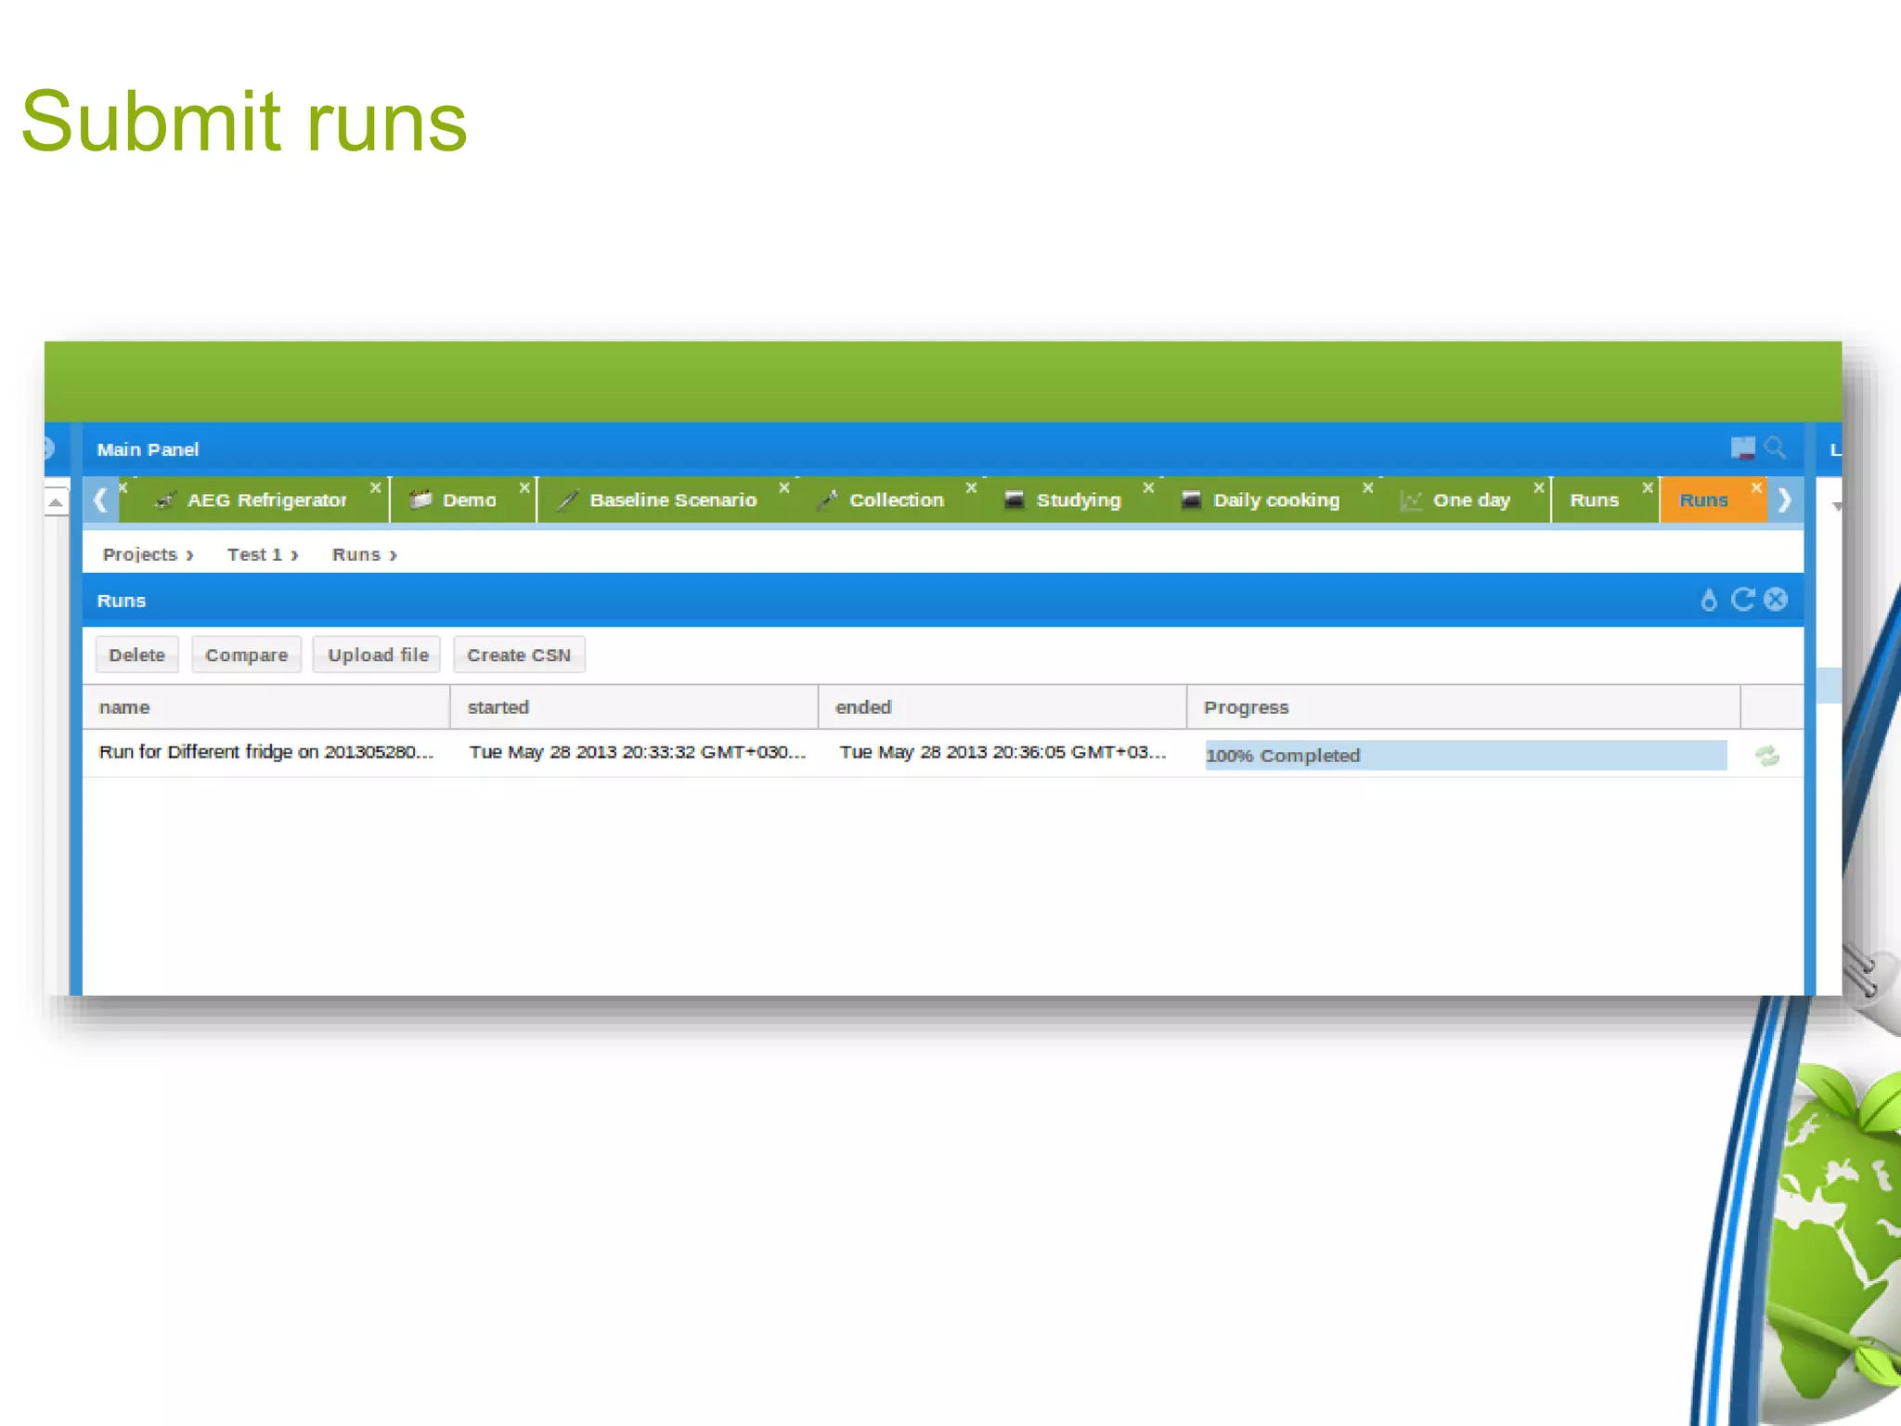Image resolution: width=1901 pixels, height=1426 pixels.
Task: Click the Collection tab tool icon
Action: 827,500
